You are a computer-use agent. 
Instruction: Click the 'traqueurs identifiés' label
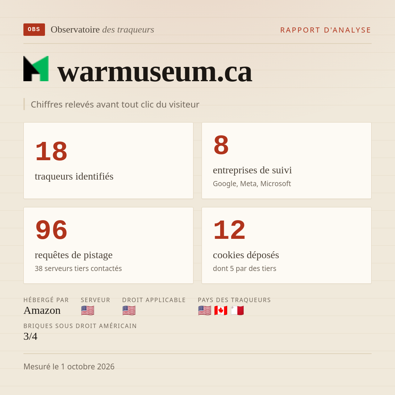click(74, 176)
